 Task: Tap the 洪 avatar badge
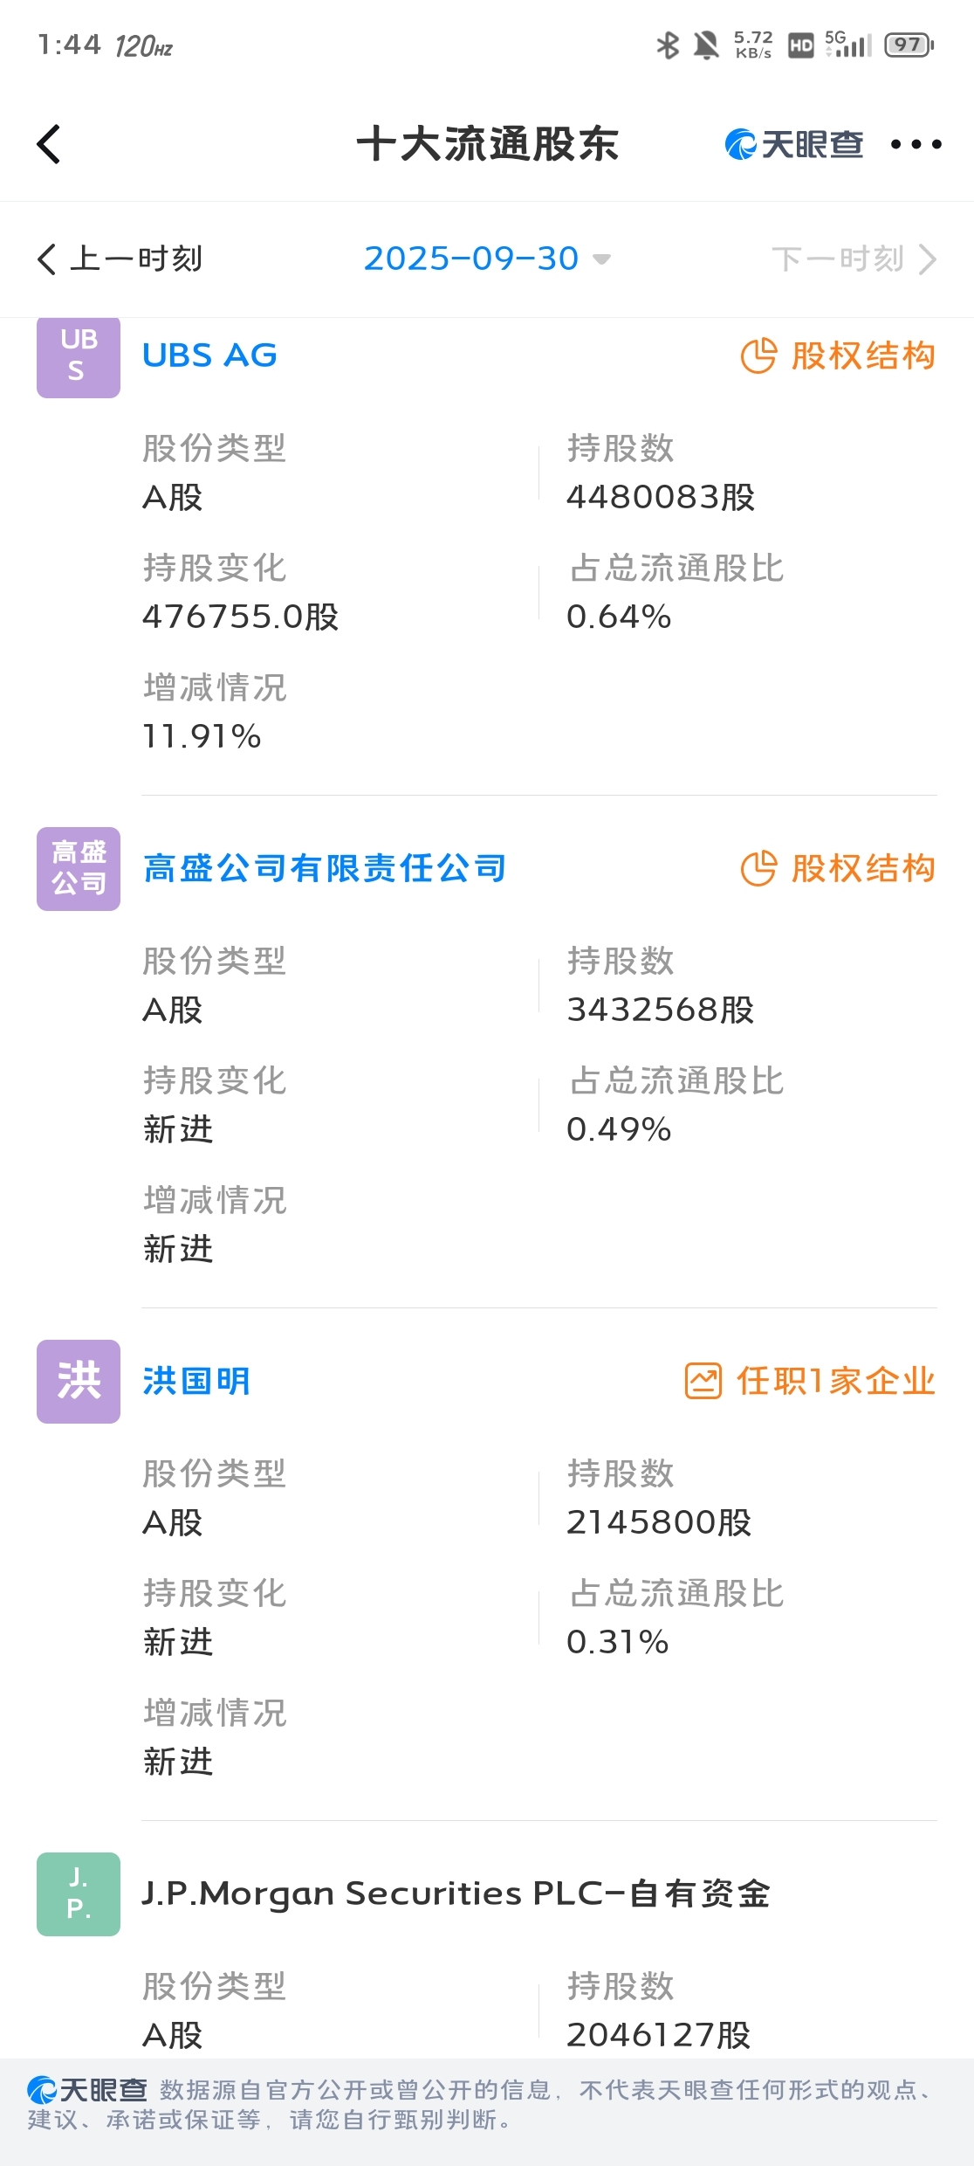click(x=79, y=1382)
